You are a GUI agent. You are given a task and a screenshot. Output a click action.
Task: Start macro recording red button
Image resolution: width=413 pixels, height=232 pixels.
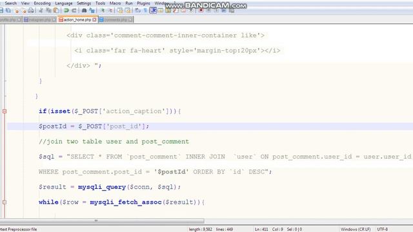coord(201,10)
